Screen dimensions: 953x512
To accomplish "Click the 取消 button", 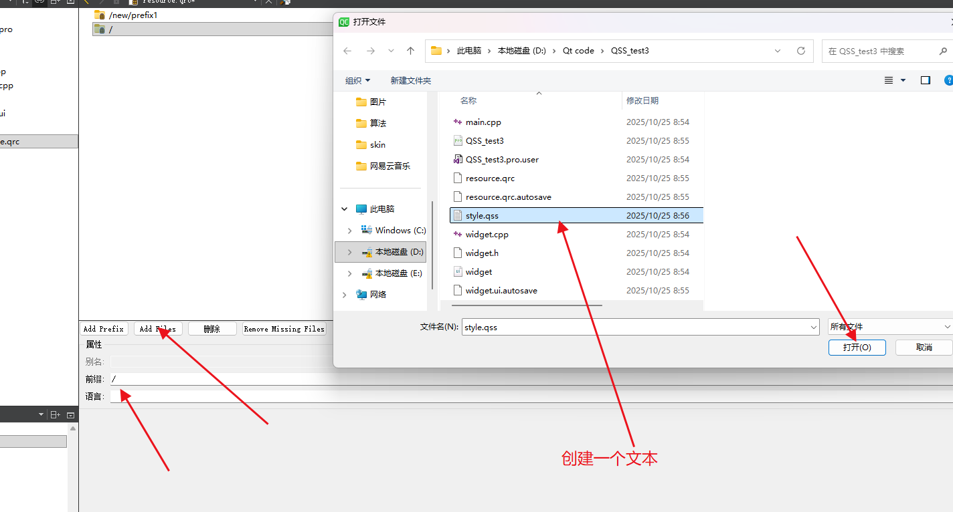I will [924, 348].
